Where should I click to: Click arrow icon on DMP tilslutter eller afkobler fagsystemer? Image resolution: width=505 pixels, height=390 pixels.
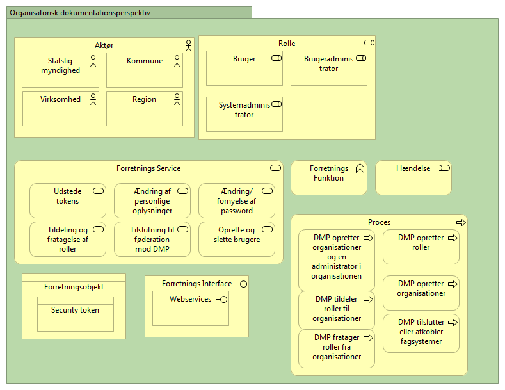pyautogui.click(x=453, y=322)
